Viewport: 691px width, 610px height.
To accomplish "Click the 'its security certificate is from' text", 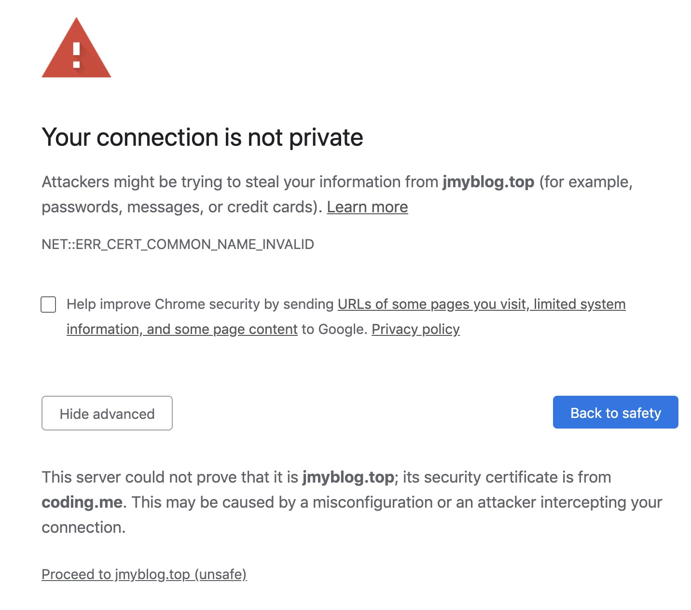I will pos(507,477).
